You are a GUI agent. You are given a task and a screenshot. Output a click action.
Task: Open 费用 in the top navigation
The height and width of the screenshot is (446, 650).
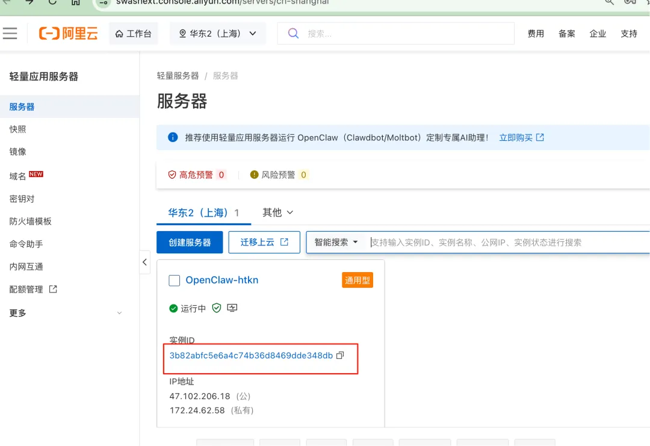tap(536, 34)
